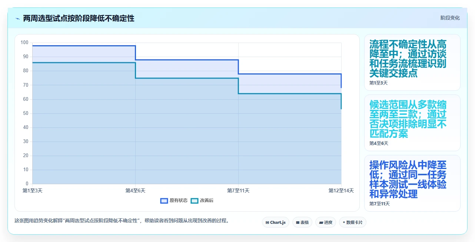The image size is (475, 242).
Task: Select the 表格 tag
Action: pyautogui.click(x=302, y=222)
